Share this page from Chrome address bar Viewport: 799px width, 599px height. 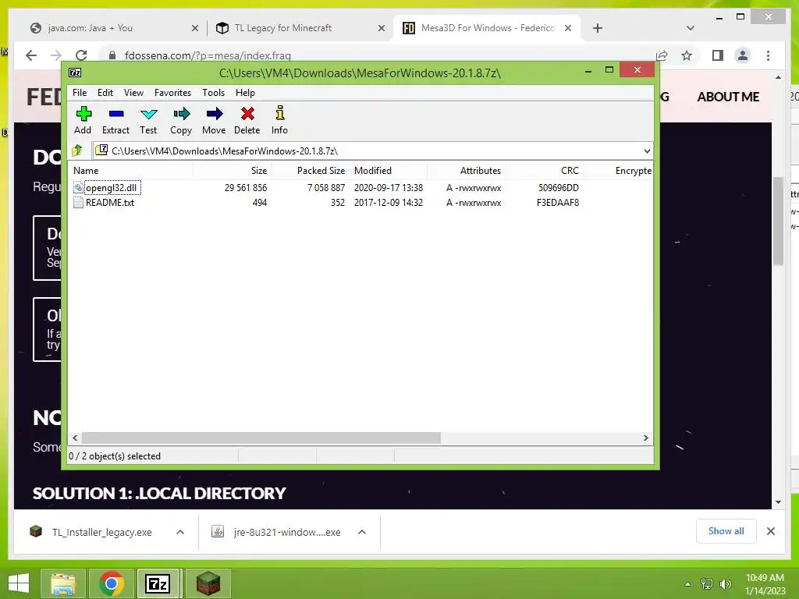pyautogui.click(x=662, y=55)
